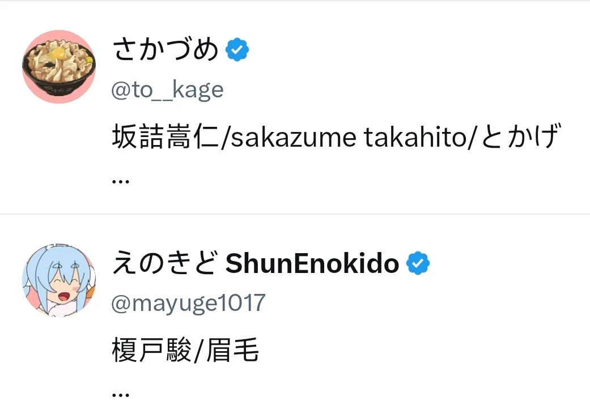
Task: Click the さかづめ display name
Action: click(165, 51)
